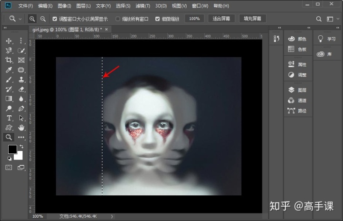Open the 图层(L) menu
The image size is (343, 221).
[x=83, y=6]
